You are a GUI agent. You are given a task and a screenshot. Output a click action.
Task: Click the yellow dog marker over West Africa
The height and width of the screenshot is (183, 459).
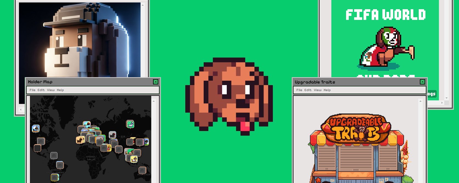(80, 140)
